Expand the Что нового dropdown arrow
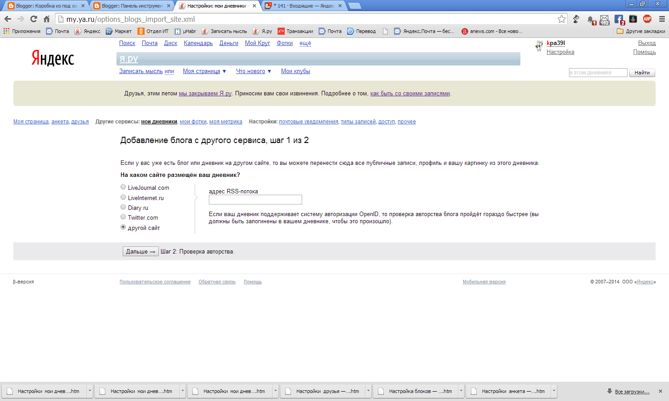The image size is (669, 401). (269, 71)
